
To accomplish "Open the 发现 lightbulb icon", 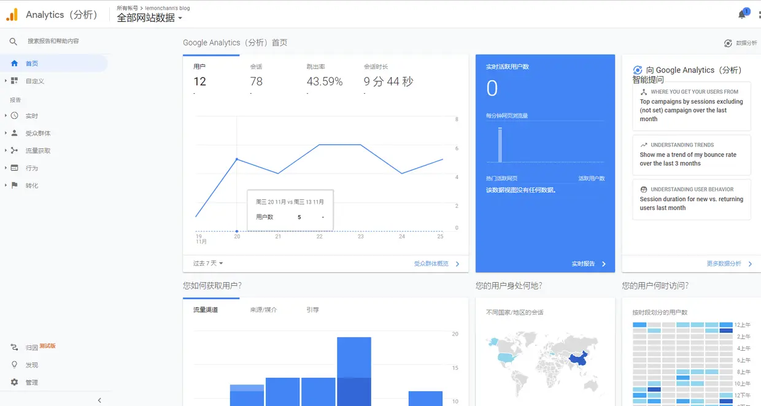I will 14,364.
